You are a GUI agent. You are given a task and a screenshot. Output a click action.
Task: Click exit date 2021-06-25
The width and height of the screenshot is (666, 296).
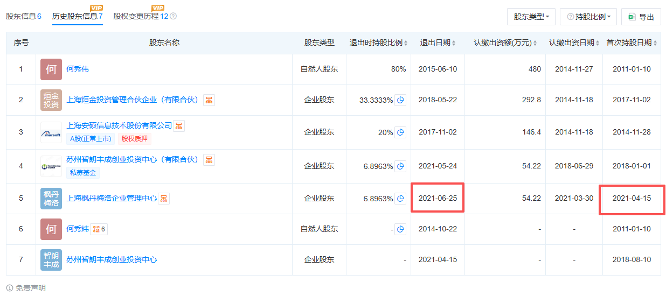[x=438, y=199]
